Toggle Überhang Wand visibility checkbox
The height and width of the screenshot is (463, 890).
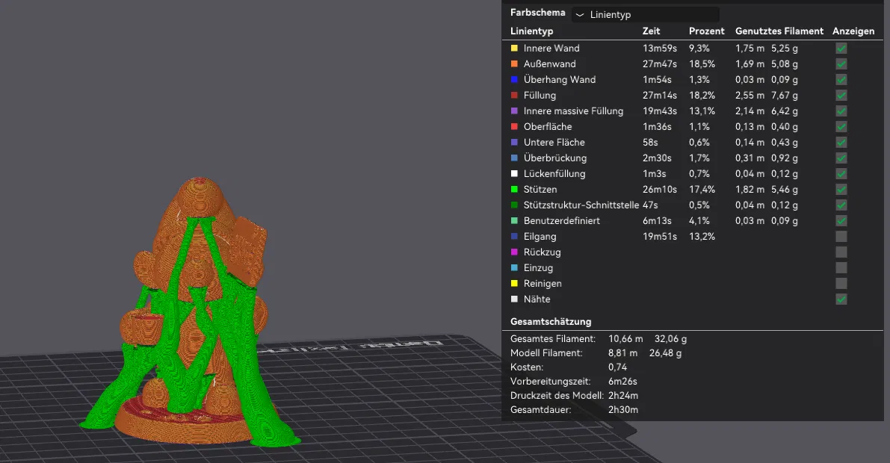tap(841, 79)
